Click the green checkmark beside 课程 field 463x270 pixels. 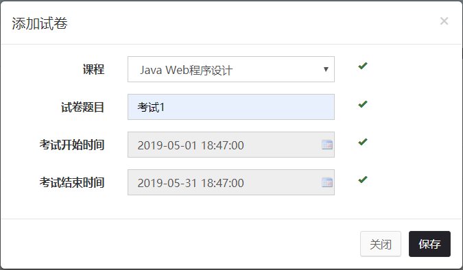click(x=363, y=66)
